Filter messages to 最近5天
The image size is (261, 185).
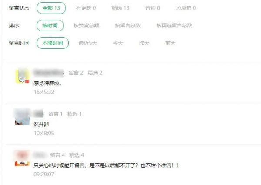coord(88,43)
